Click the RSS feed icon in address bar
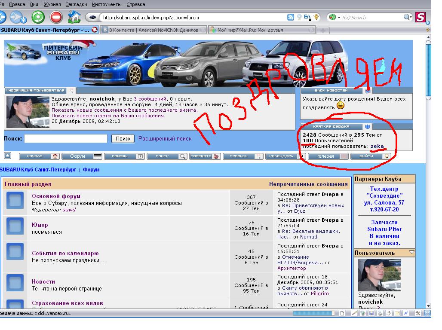 click(x=291, y=18)
